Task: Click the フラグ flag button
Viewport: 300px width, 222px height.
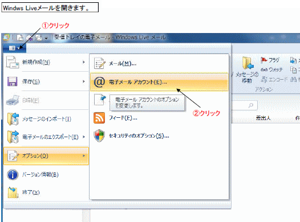Action: [270, 60]
